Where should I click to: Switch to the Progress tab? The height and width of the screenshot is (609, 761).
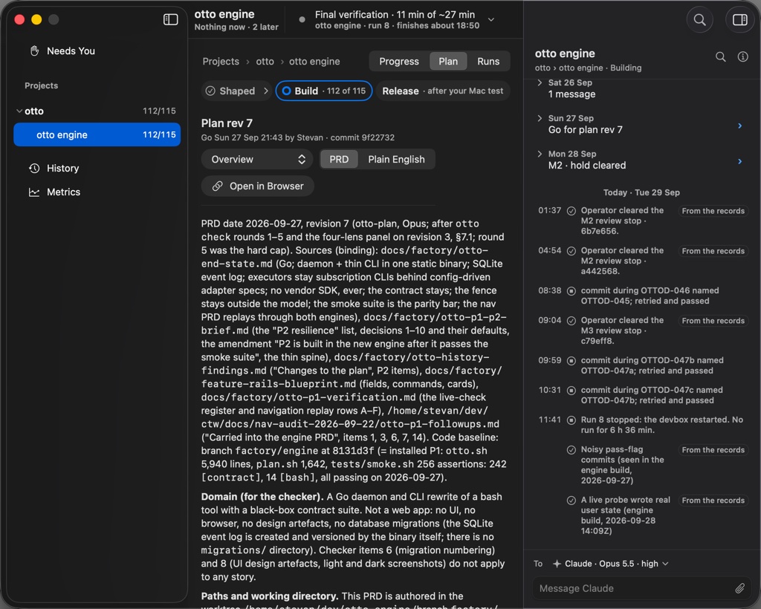pos(399,62)
